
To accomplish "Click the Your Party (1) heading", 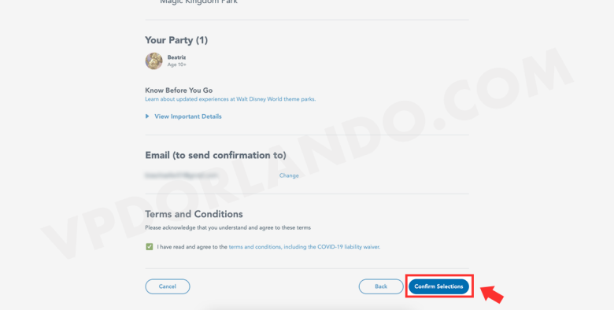I will pyautogui.click(x=176, y=40).
